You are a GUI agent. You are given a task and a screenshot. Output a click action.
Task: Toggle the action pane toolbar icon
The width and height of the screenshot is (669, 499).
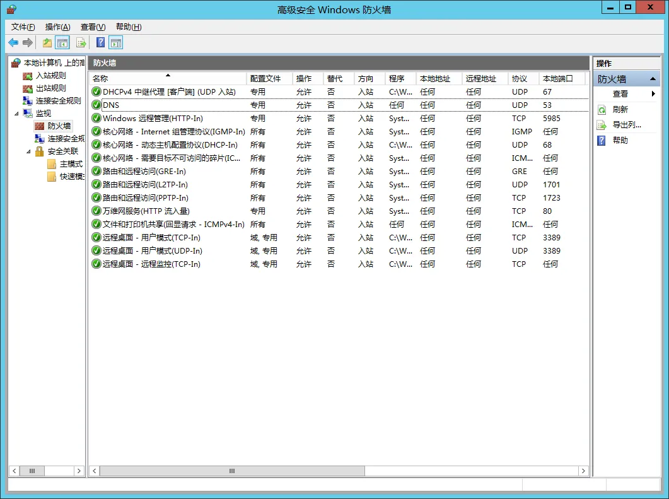(116, 43)
